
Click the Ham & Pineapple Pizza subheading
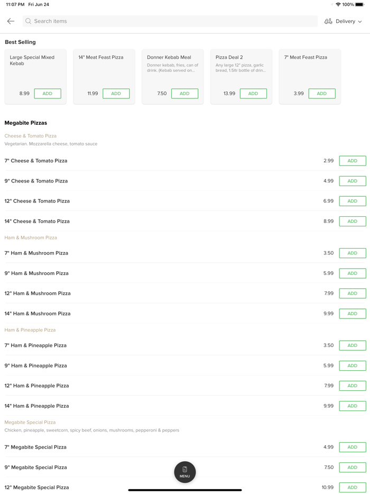coord(30,330)
